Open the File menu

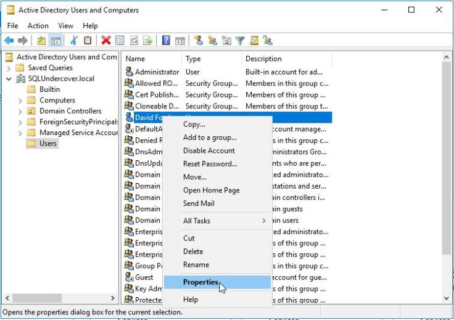coord(12,26)
